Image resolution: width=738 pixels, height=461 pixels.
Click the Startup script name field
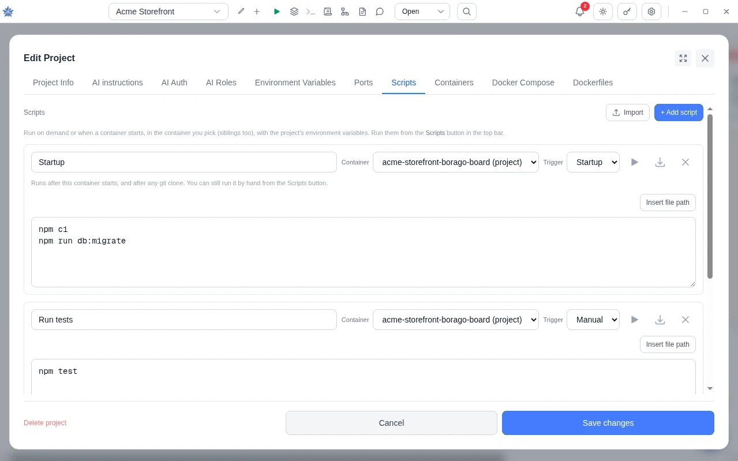(x=184, y=162)
